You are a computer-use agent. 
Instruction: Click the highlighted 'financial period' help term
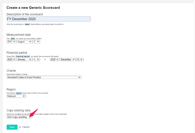[x=23, y=57]
